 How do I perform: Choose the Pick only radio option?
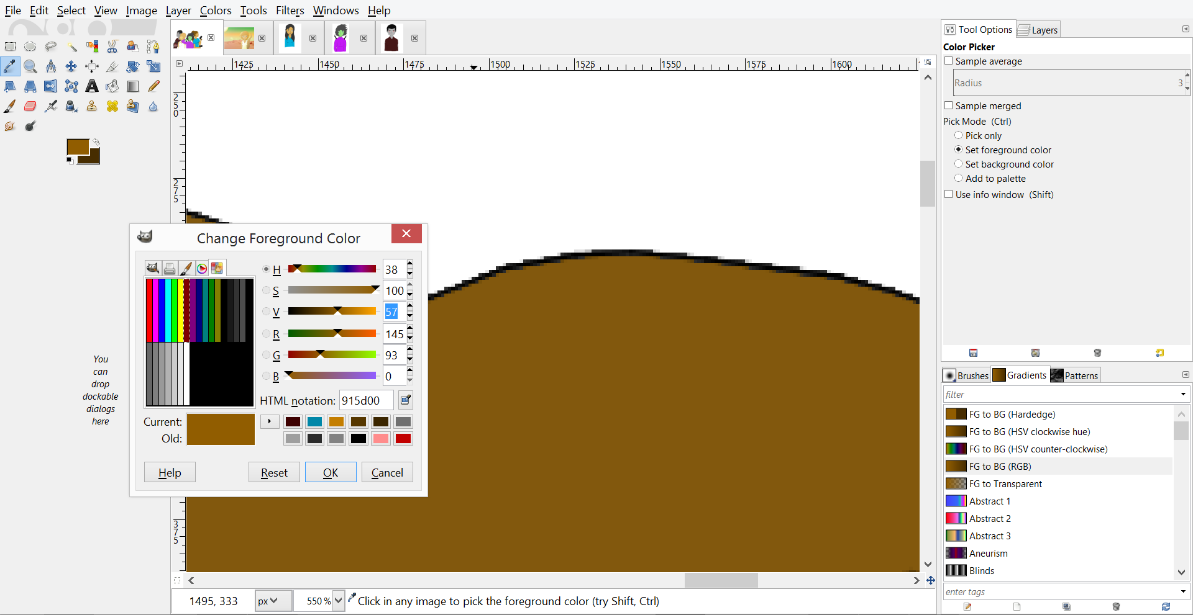click(x=958, y=135)
